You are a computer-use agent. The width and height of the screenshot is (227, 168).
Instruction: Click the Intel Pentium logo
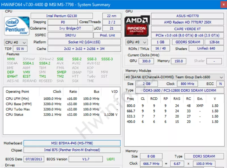pyautogui.click(x=17, y=26)
